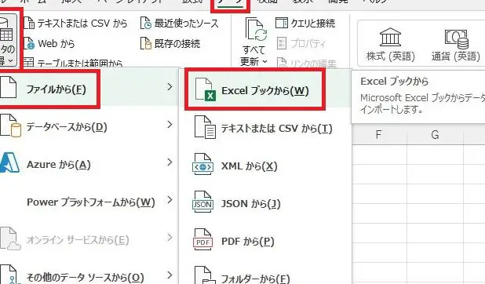
Task: Open the すべて更新 dropdown arrow
Action: (265, 61)
